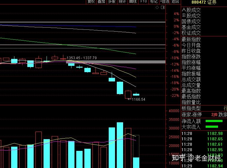Click the tick price 1182.98
227x168 pixels.
(215, 133)
